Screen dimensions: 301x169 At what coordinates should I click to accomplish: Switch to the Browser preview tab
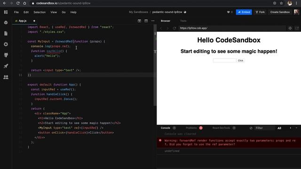click(166, 21)
